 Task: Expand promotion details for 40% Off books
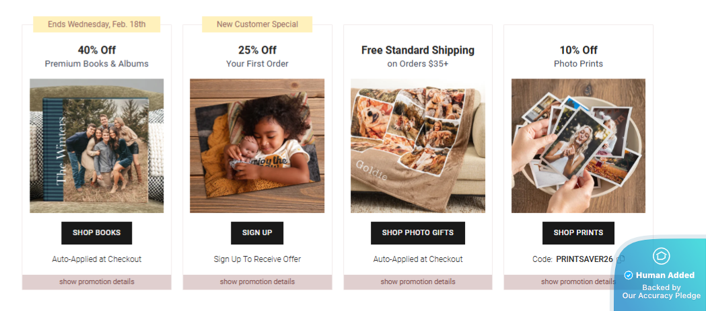pyautogui.click(x=96, y=282)
